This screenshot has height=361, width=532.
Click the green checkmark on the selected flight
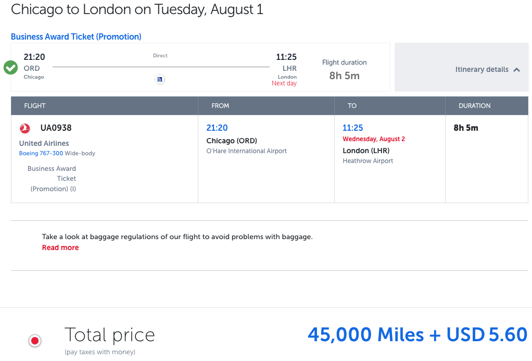coord(10,67)
